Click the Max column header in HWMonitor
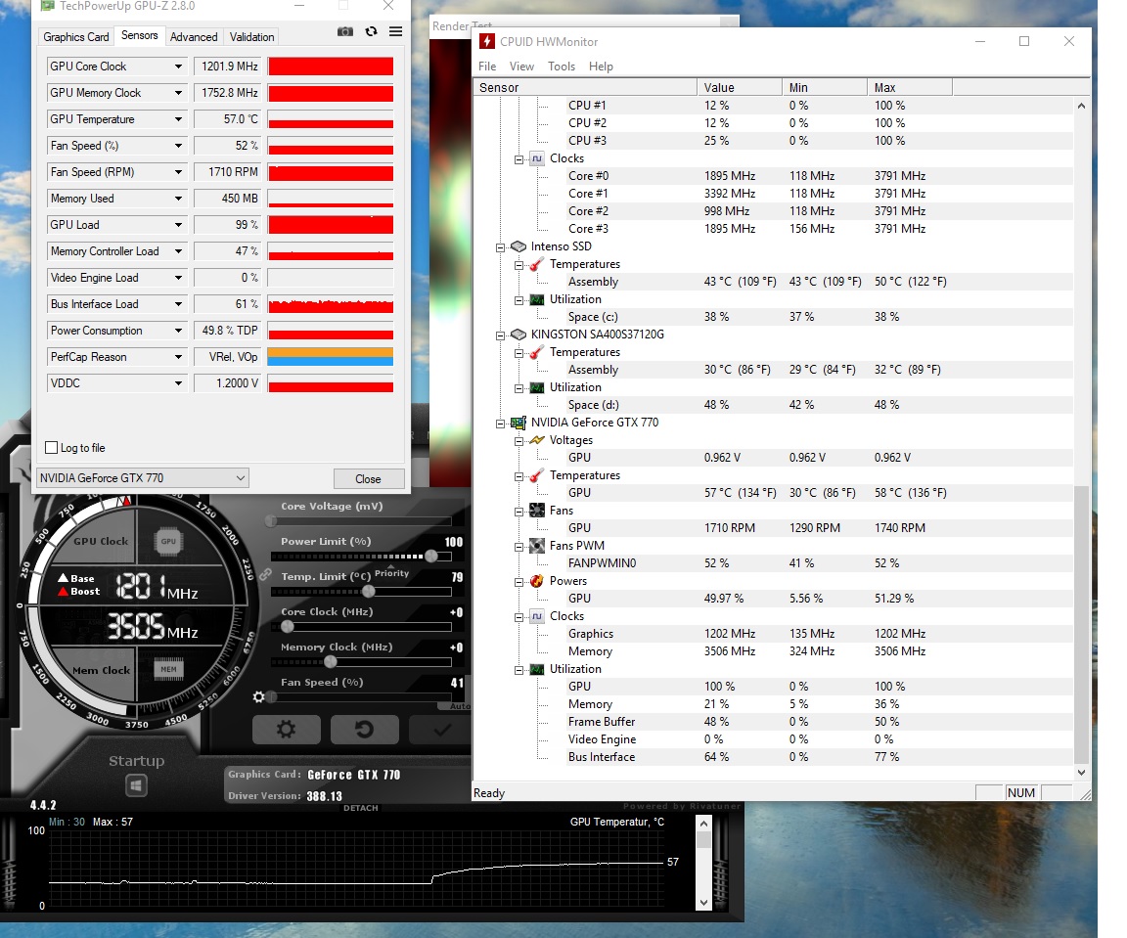The height and width of the screenshot is (938, 1127). point(910,88)
